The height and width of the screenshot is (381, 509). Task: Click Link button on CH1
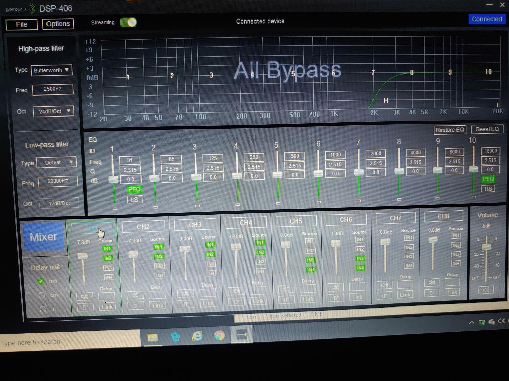107,307
